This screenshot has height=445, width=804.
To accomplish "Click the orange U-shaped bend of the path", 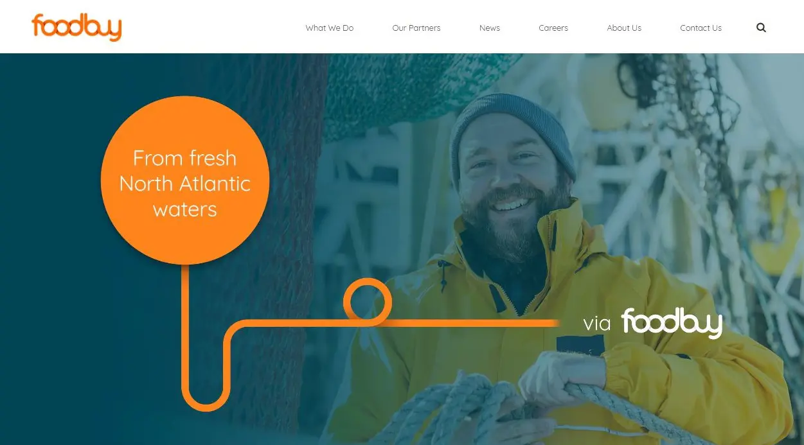I will [206, 392].
